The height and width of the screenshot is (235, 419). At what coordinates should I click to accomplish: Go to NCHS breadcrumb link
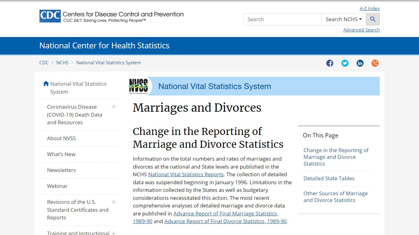point(62,62)
